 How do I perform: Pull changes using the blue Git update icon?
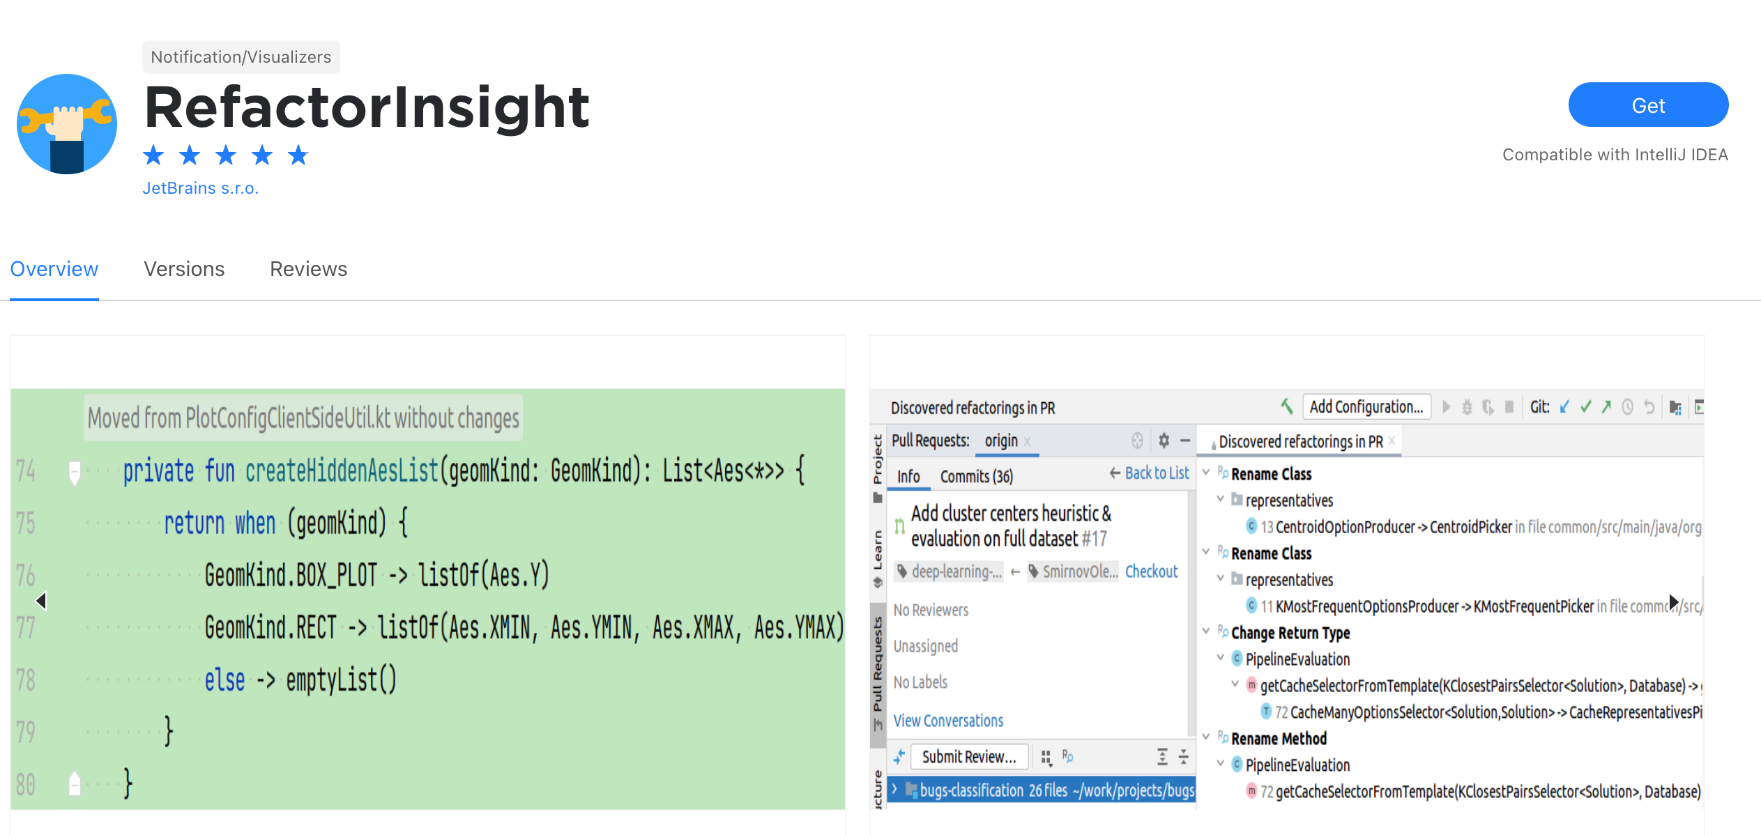point(1563,407)
